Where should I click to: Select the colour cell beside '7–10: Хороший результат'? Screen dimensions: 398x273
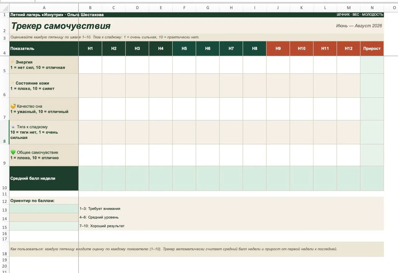[44, 226]
